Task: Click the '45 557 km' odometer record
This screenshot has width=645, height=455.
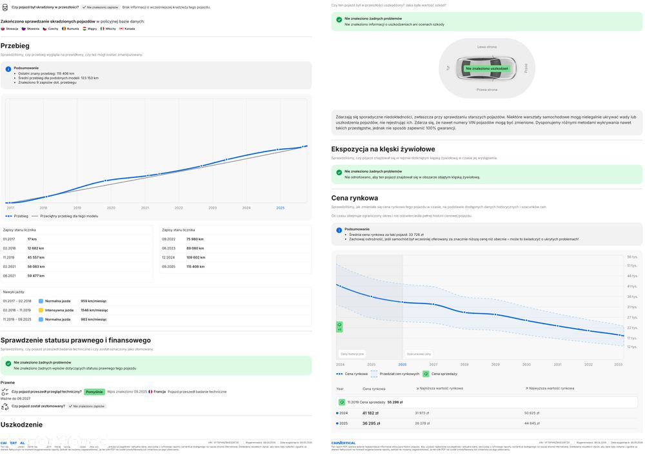Action: click(x=35, y=258)
